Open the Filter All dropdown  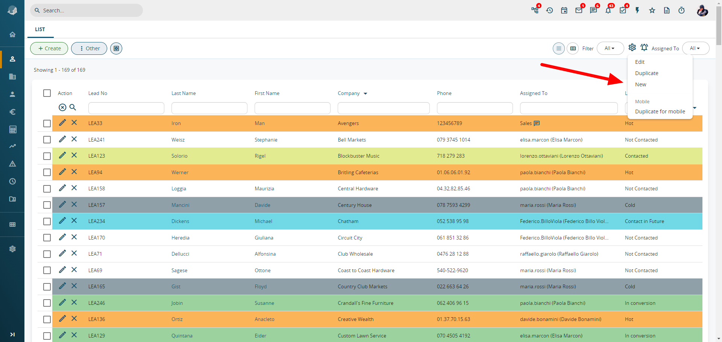(x=610, y=48)
